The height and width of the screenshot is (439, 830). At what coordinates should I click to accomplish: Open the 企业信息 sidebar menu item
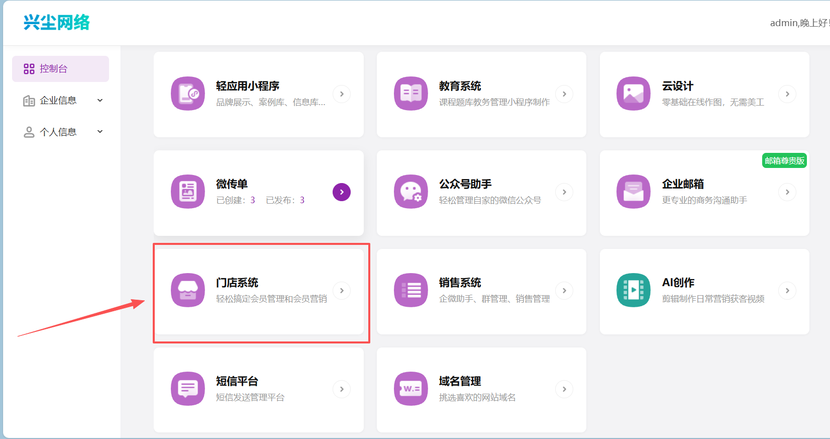coord(60,101)
